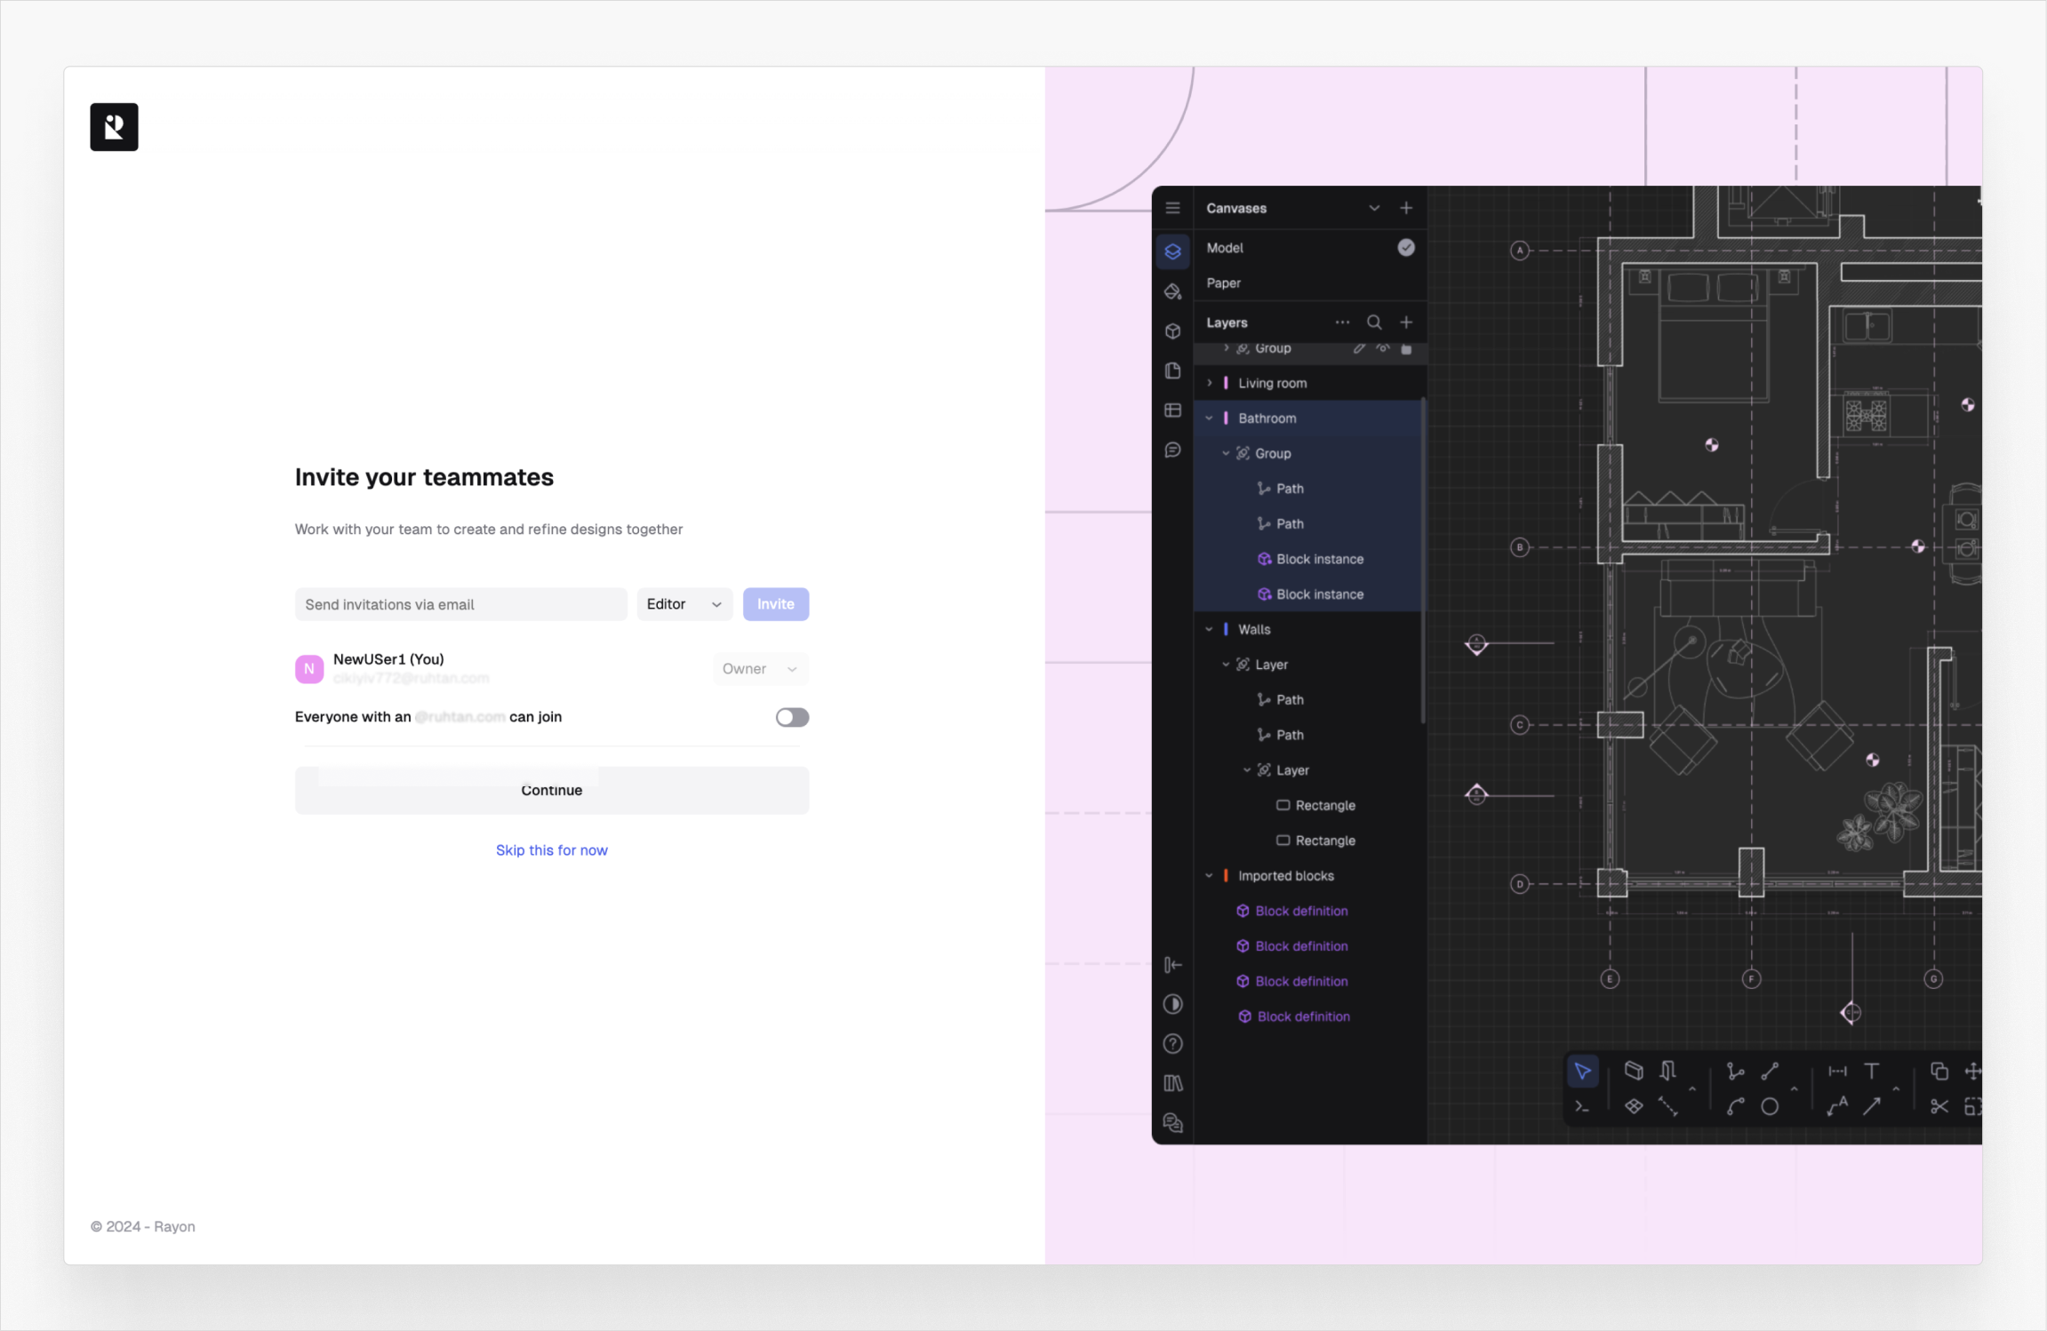
Task: Click the scissors trim tool
Action: pos(1939,1106)
